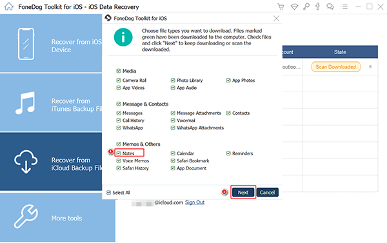
Task: Toggle the Select All checkbox
Action: (x=108, y=193)
